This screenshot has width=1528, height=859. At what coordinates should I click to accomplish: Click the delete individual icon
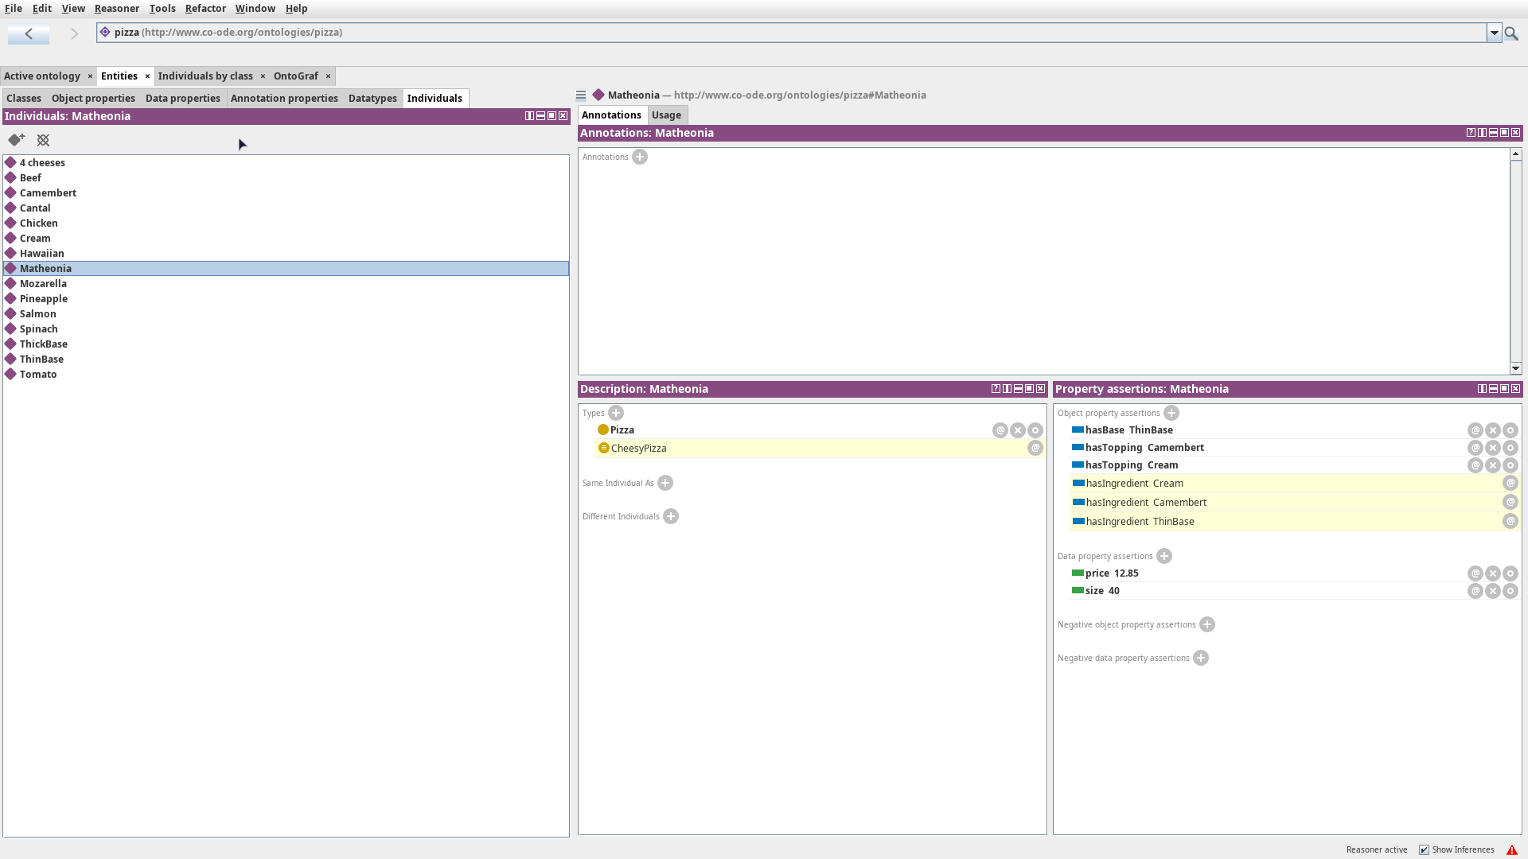click(43, 140)
